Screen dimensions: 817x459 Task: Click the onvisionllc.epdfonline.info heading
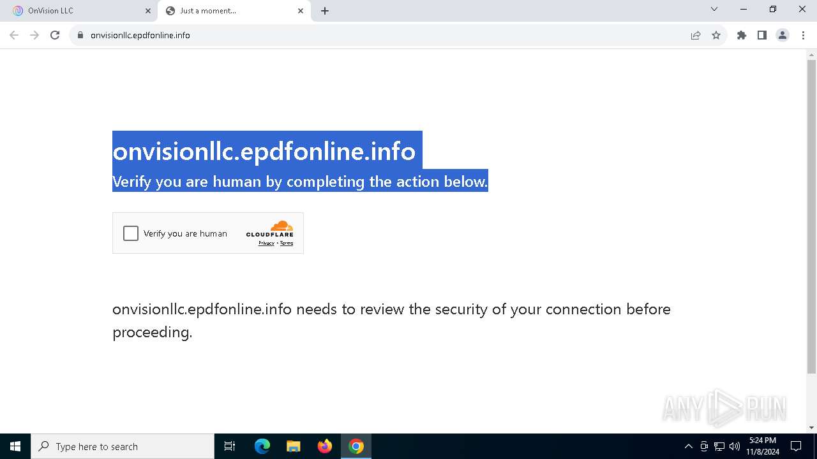[264, 151]
